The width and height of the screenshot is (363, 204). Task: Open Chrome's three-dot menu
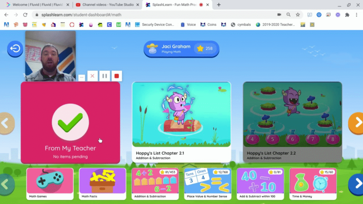(356, 15)
